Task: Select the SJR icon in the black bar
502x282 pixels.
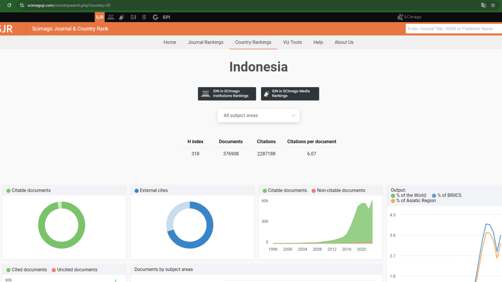Action: (x=100, y=17)
